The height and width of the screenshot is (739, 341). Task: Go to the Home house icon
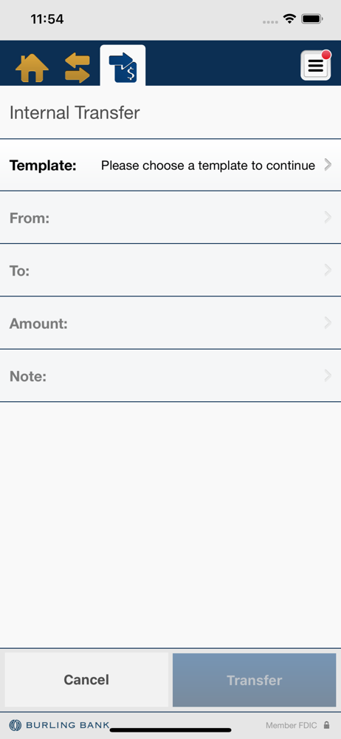pyautogui.click(x=32, y=68)
